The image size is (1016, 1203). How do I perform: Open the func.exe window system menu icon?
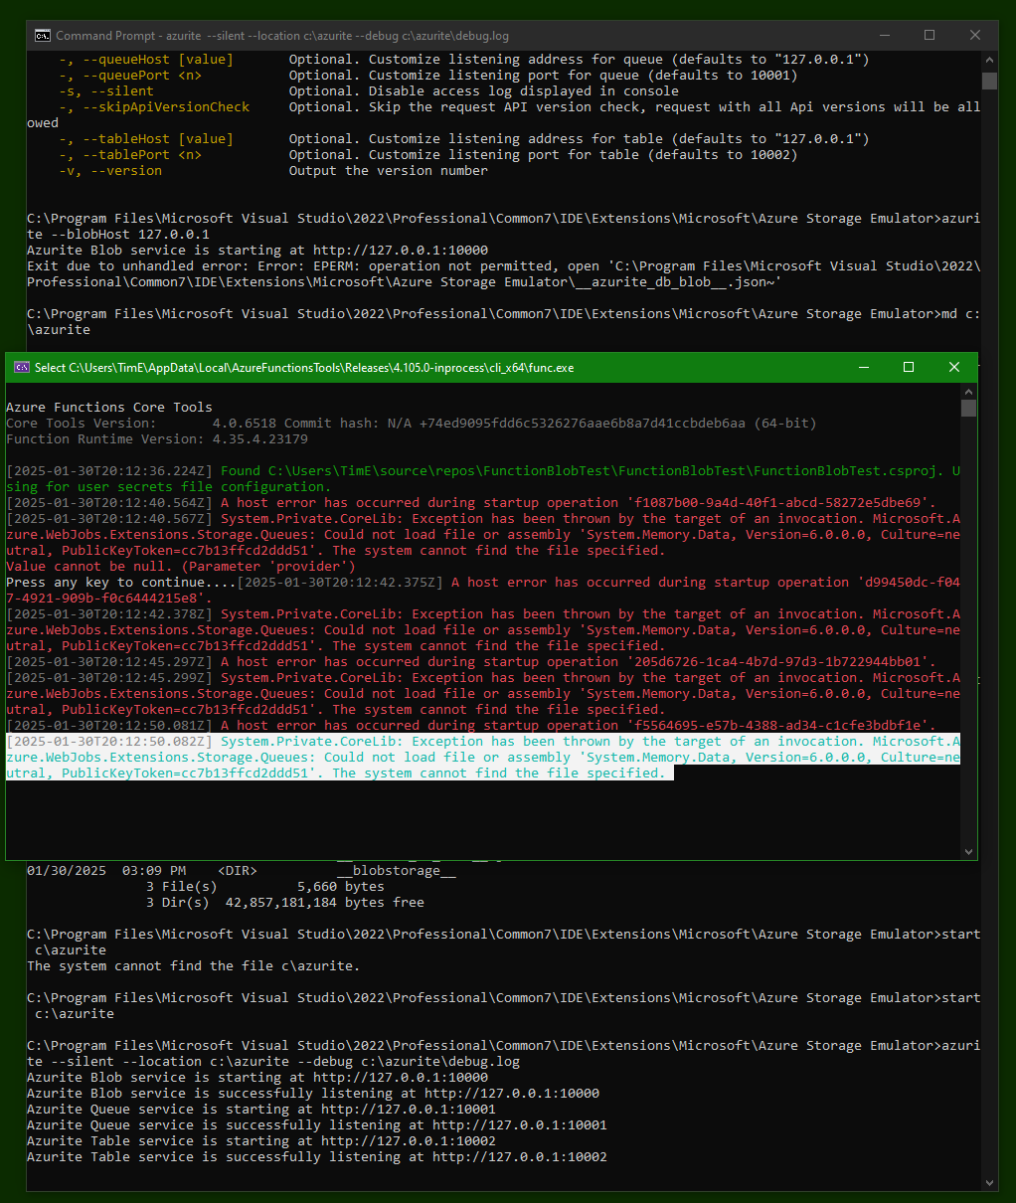[x=22, y=368]
